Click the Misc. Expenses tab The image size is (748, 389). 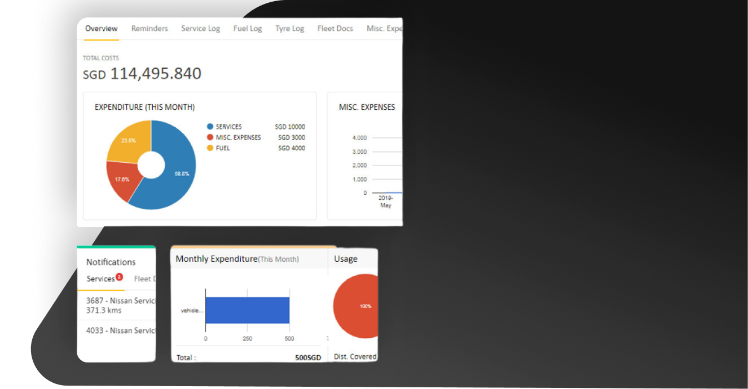384,29
